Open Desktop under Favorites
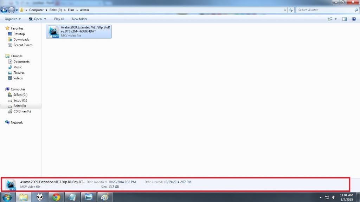 tap(19, 34)
